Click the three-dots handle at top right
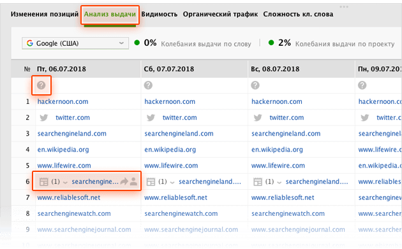402x249 pixels. coord(344,6)
